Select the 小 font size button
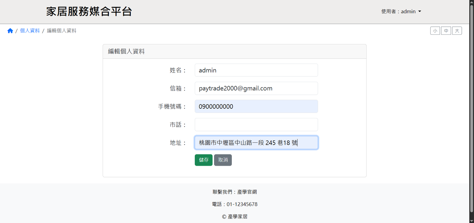The width and height of the screenshot is (474, 223). coord(435,31)
